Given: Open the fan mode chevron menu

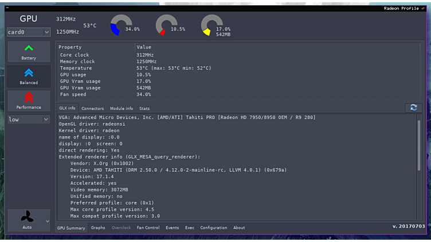Looking at the screenshot, I should (48, 221).
